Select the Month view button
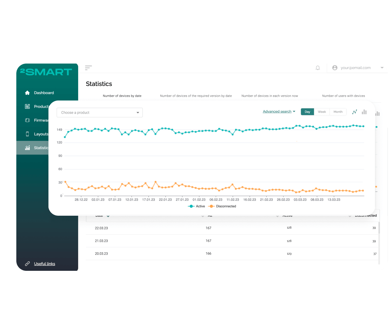391x335 pixels. (338, 112)
